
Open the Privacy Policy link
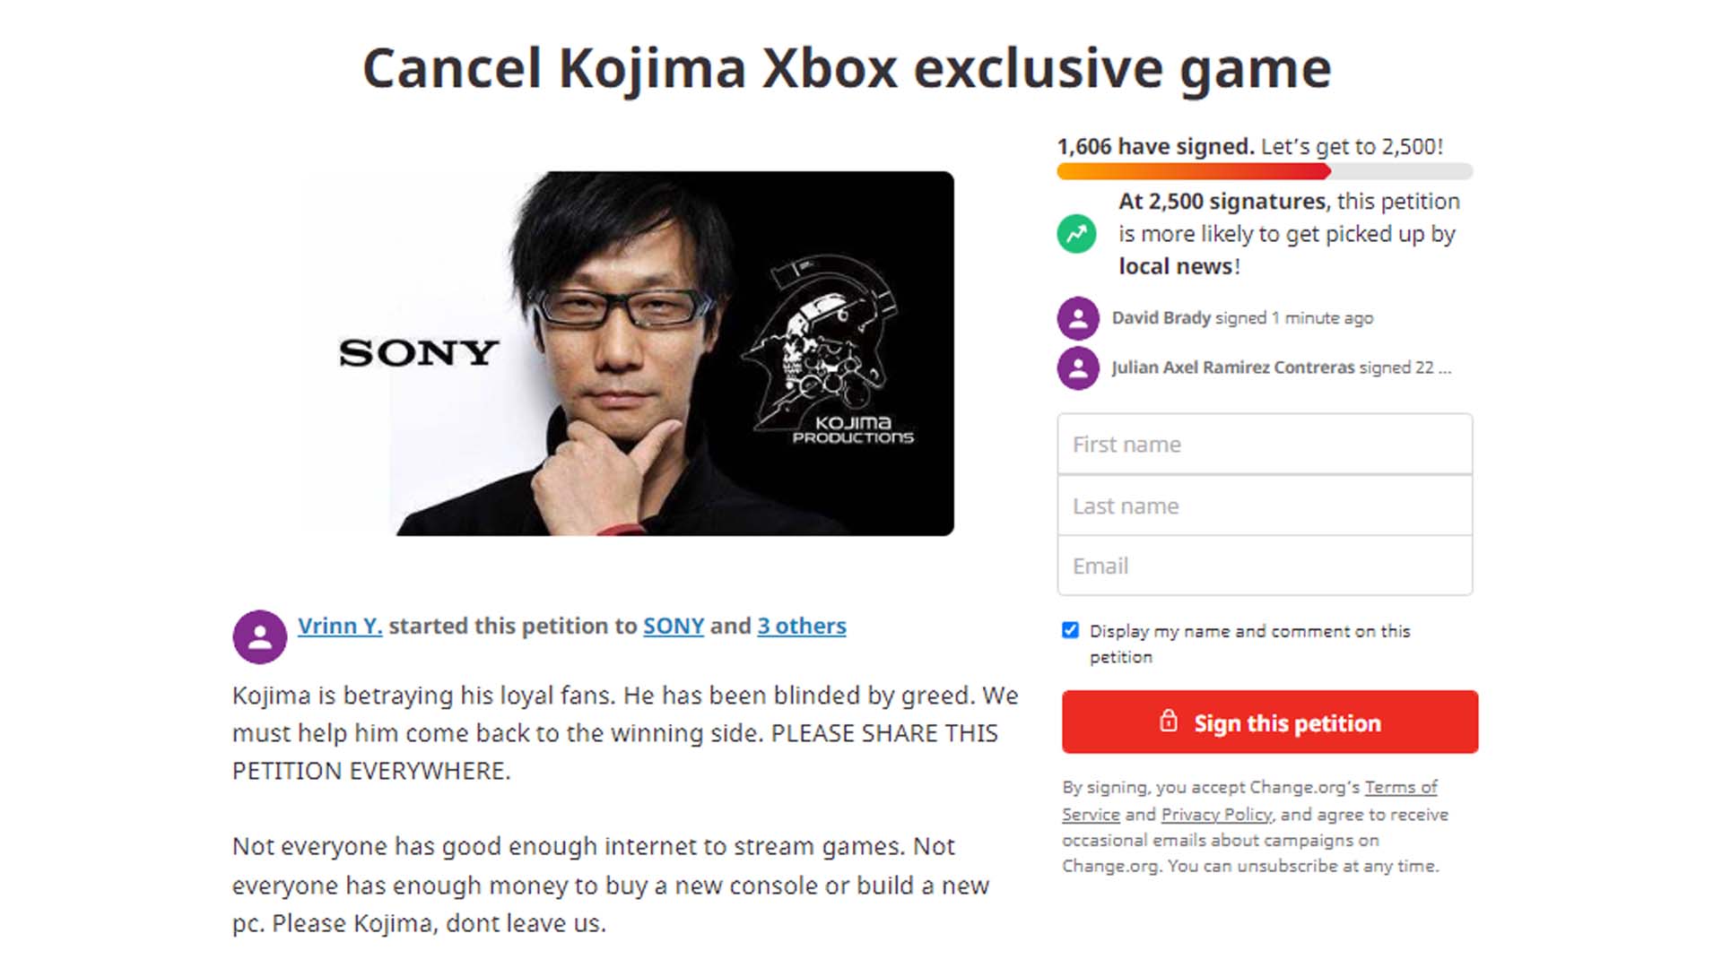(1215, 814)
